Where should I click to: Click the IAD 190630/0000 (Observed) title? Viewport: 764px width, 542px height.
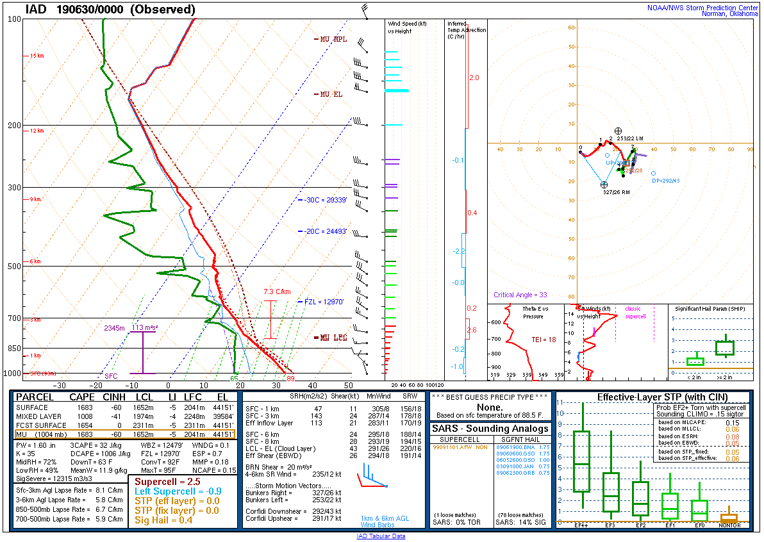[x=110, y=9]
